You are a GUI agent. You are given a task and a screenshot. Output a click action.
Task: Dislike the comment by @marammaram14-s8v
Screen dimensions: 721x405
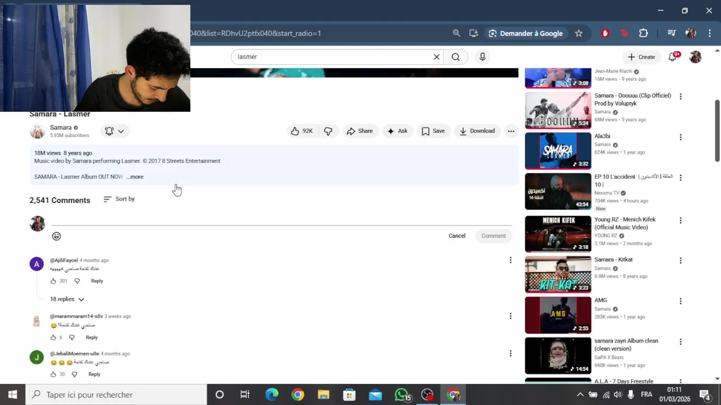click(72, 337)
